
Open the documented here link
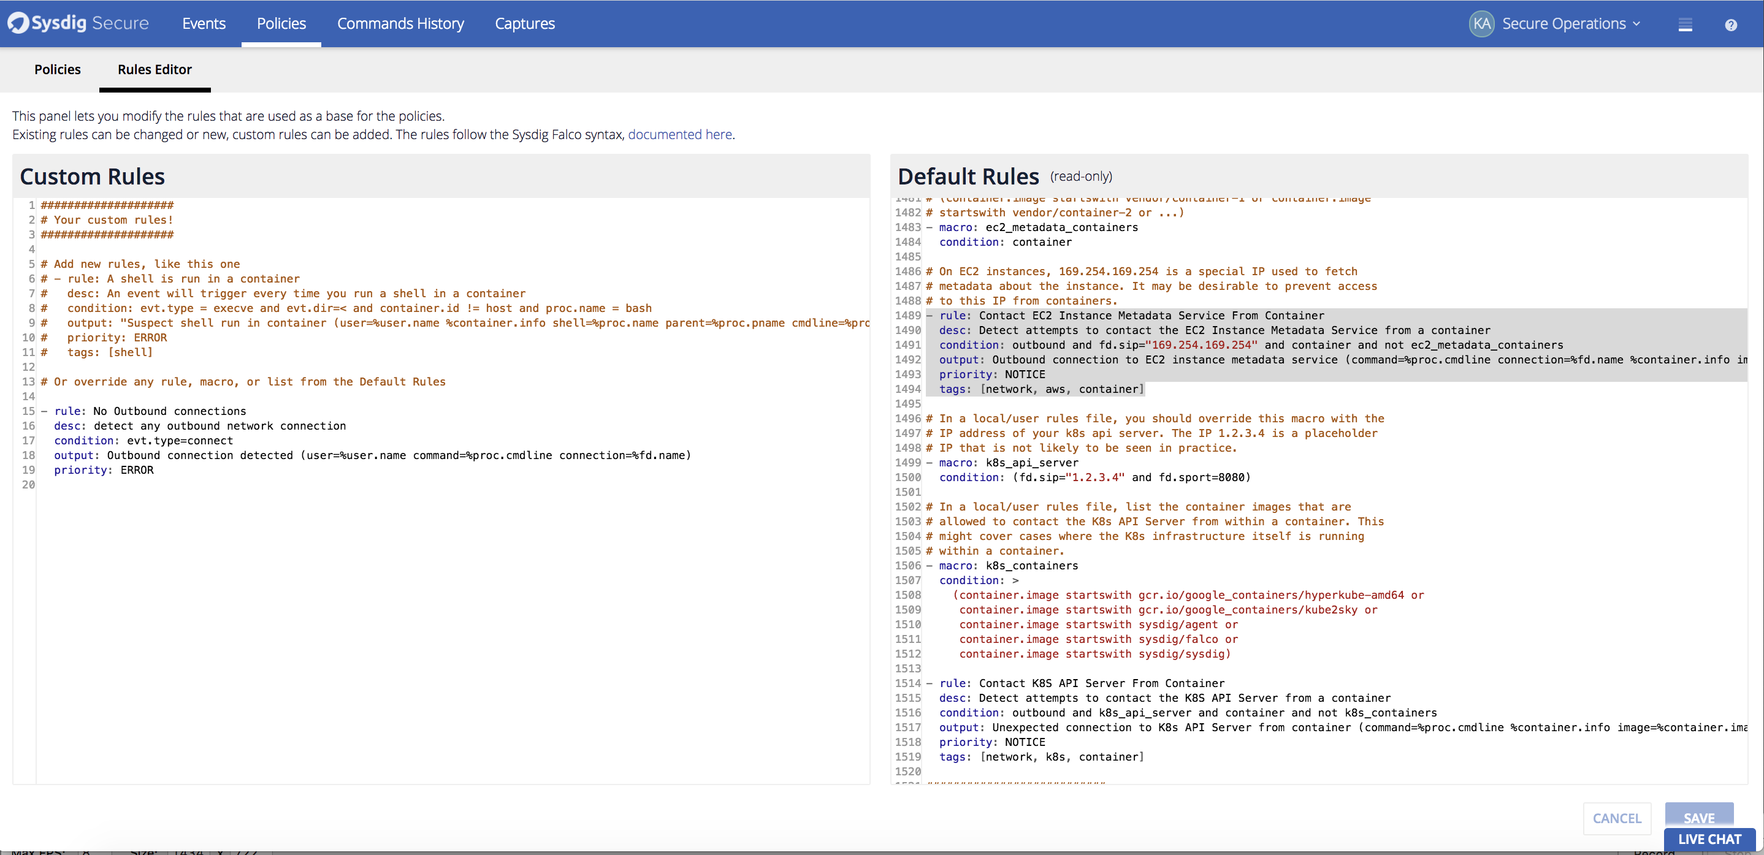680,134
